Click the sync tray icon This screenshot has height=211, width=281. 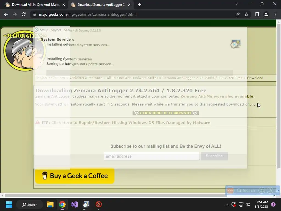(x=233, y=204)
